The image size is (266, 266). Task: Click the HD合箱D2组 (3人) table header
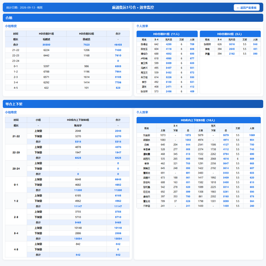230,34
